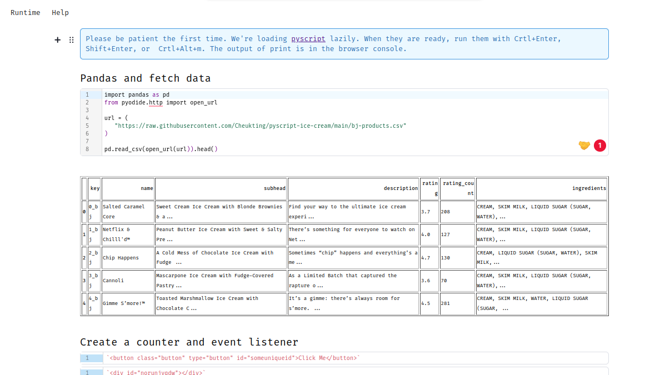
Task: Select the 'Netflix & Chilll'd' name cell
Action: (x=128, y=234)
